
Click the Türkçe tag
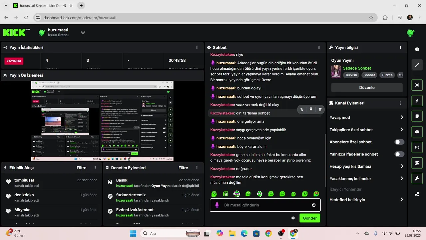tap(387, 75)
